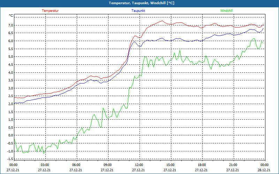
Task: Click the 28.12.21 date label
Action: point(264,170)
